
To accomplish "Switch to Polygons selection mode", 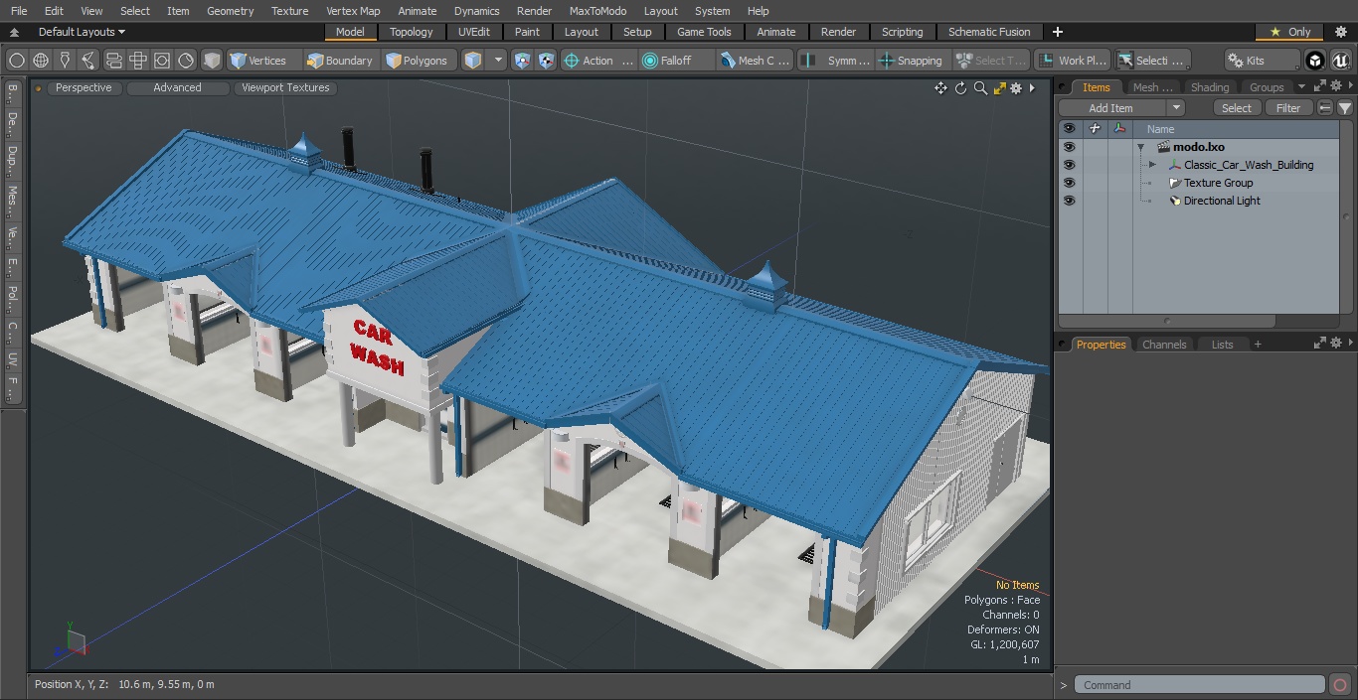I will point(418,60).
